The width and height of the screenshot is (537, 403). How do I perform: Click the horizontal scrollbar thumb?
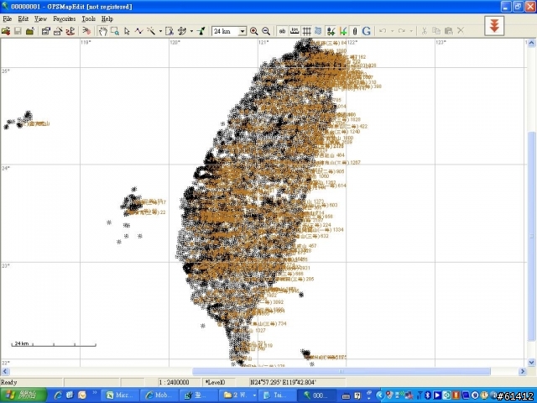pyautogui.click(x=341, y=371)
